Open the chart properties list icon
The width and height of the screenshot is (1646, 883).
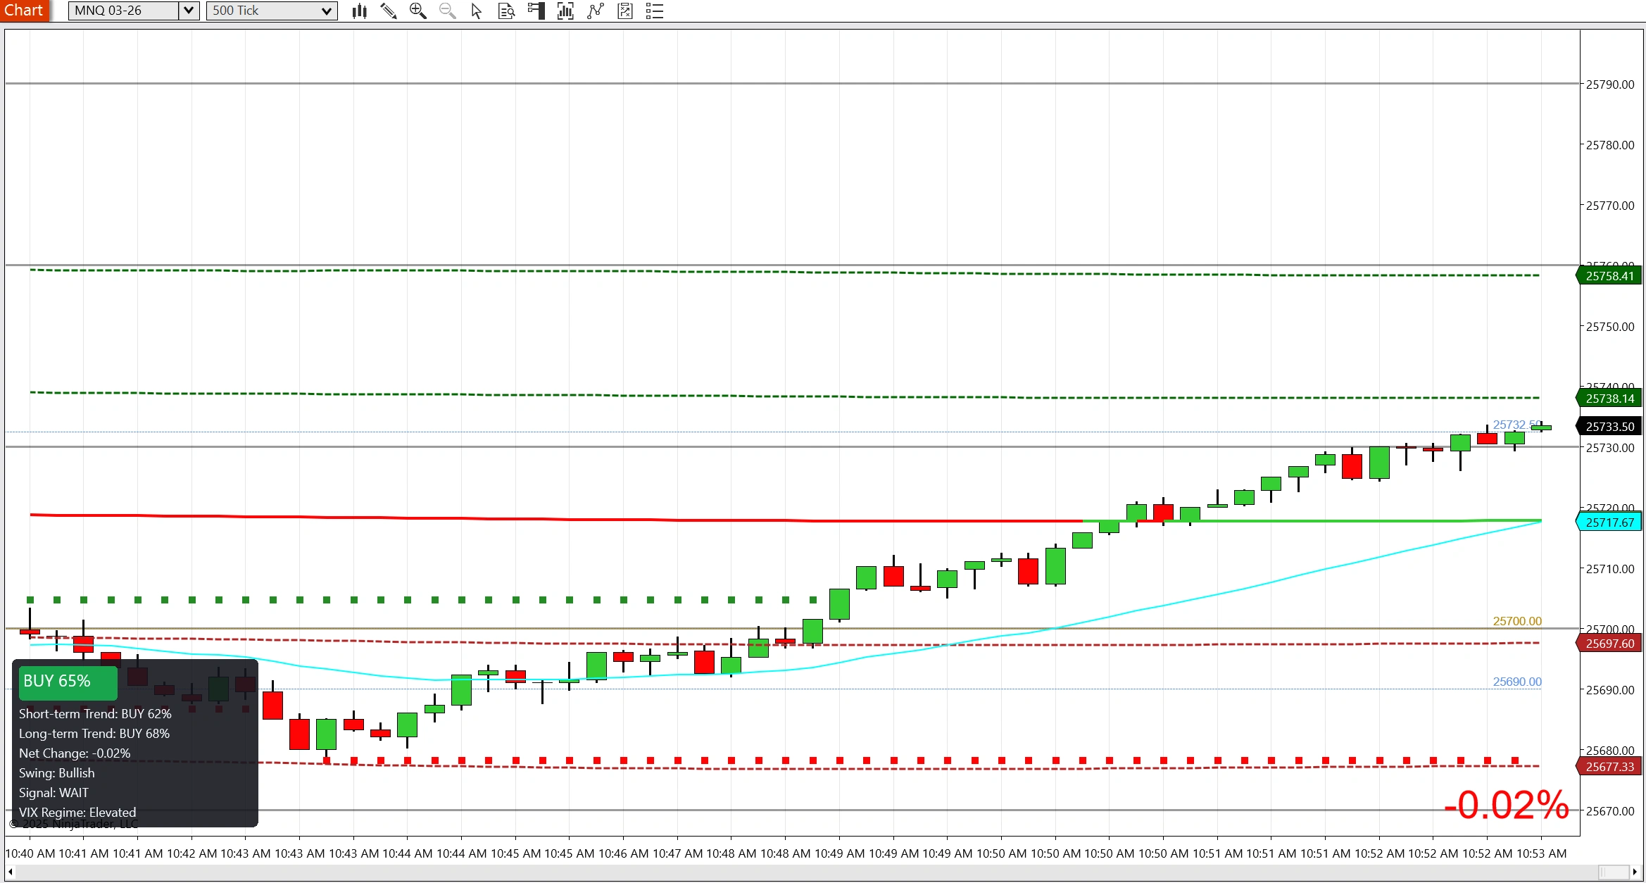point(655,11)
